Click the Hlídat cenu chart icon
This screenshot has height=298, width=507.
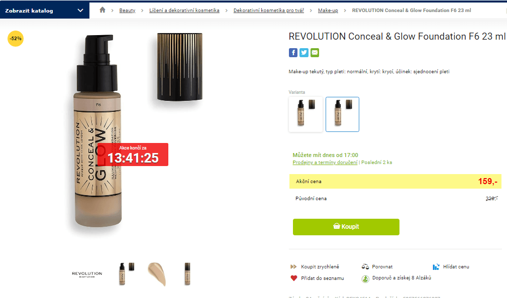tap(437, 266)
